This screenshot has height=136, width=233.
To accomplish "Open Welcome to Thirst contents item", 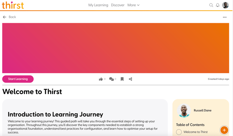I will pyautogui.click(x=195, y=132).
